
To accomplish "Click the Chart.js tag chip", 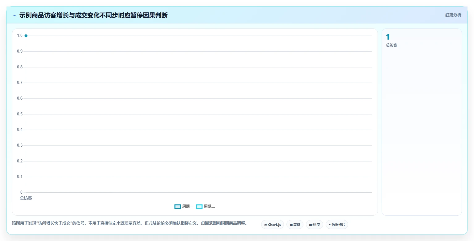I will click(273, 225).
